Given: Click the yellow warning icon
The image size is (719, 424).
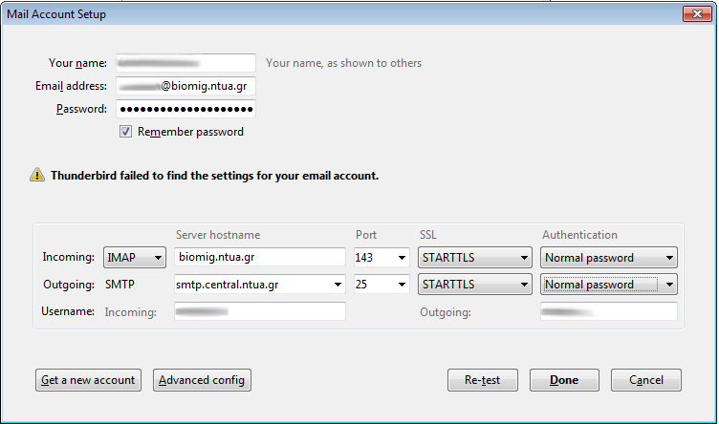Looking at the screenshot, I should 36,176.
